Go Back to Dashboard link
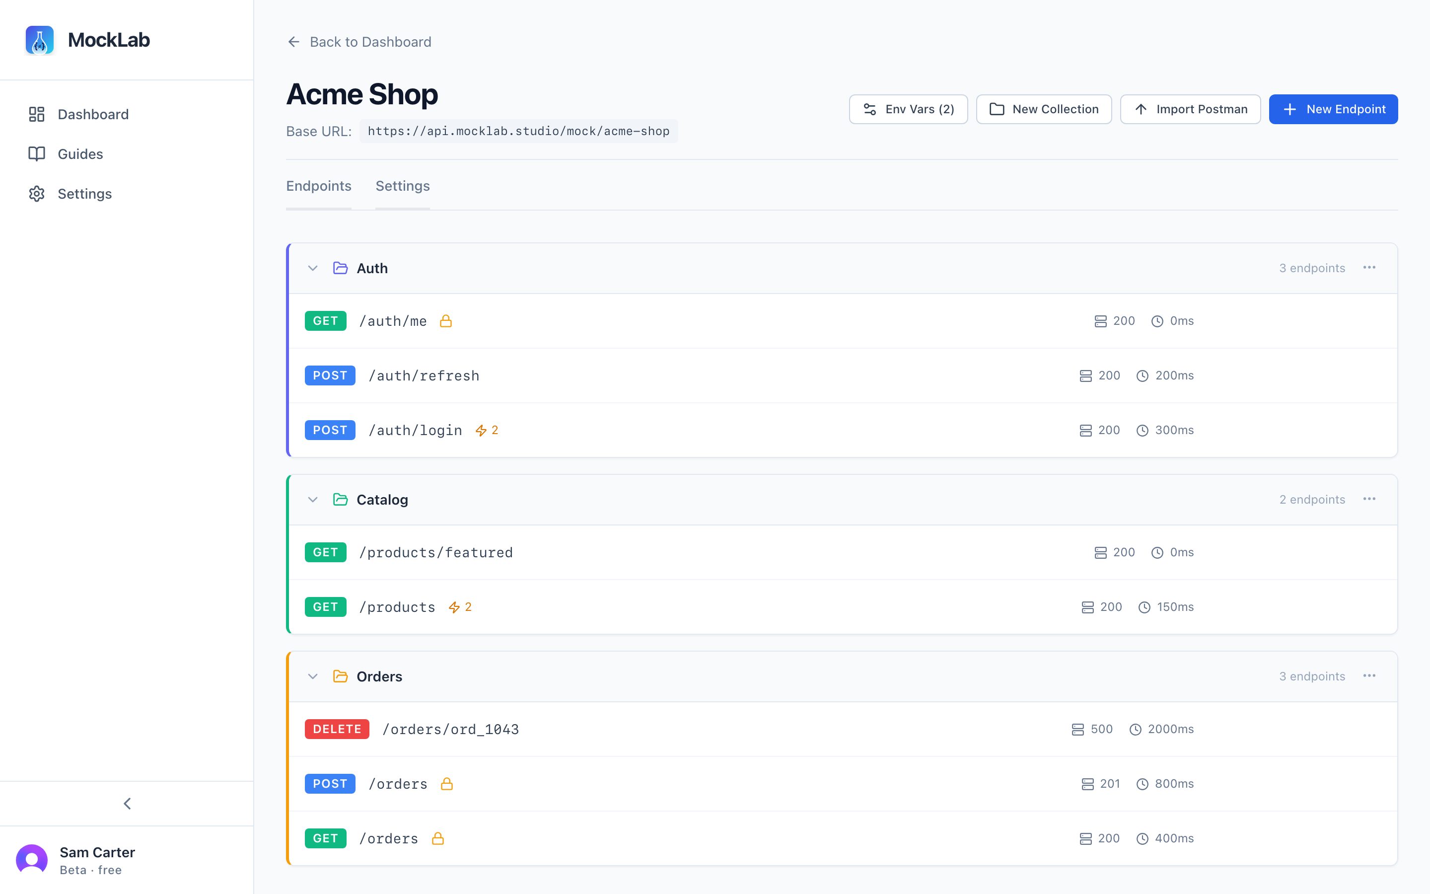This screenshot has height=894, width=1430. pos(359,42)
